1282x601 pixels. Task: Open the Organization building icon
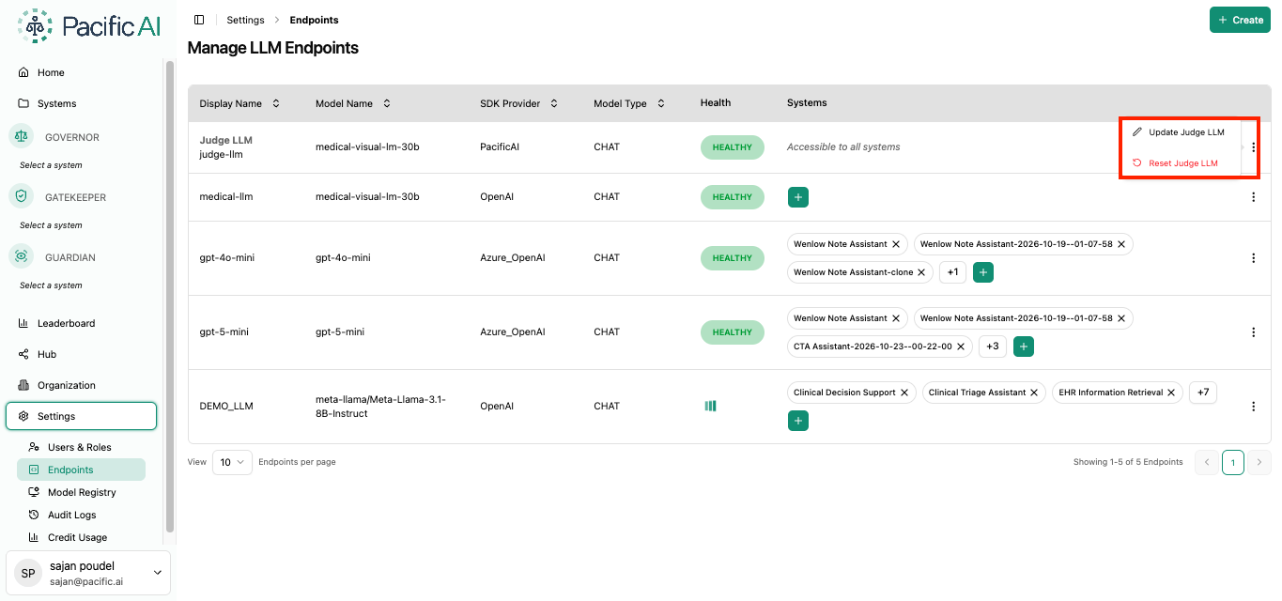[x=23, y=385]
